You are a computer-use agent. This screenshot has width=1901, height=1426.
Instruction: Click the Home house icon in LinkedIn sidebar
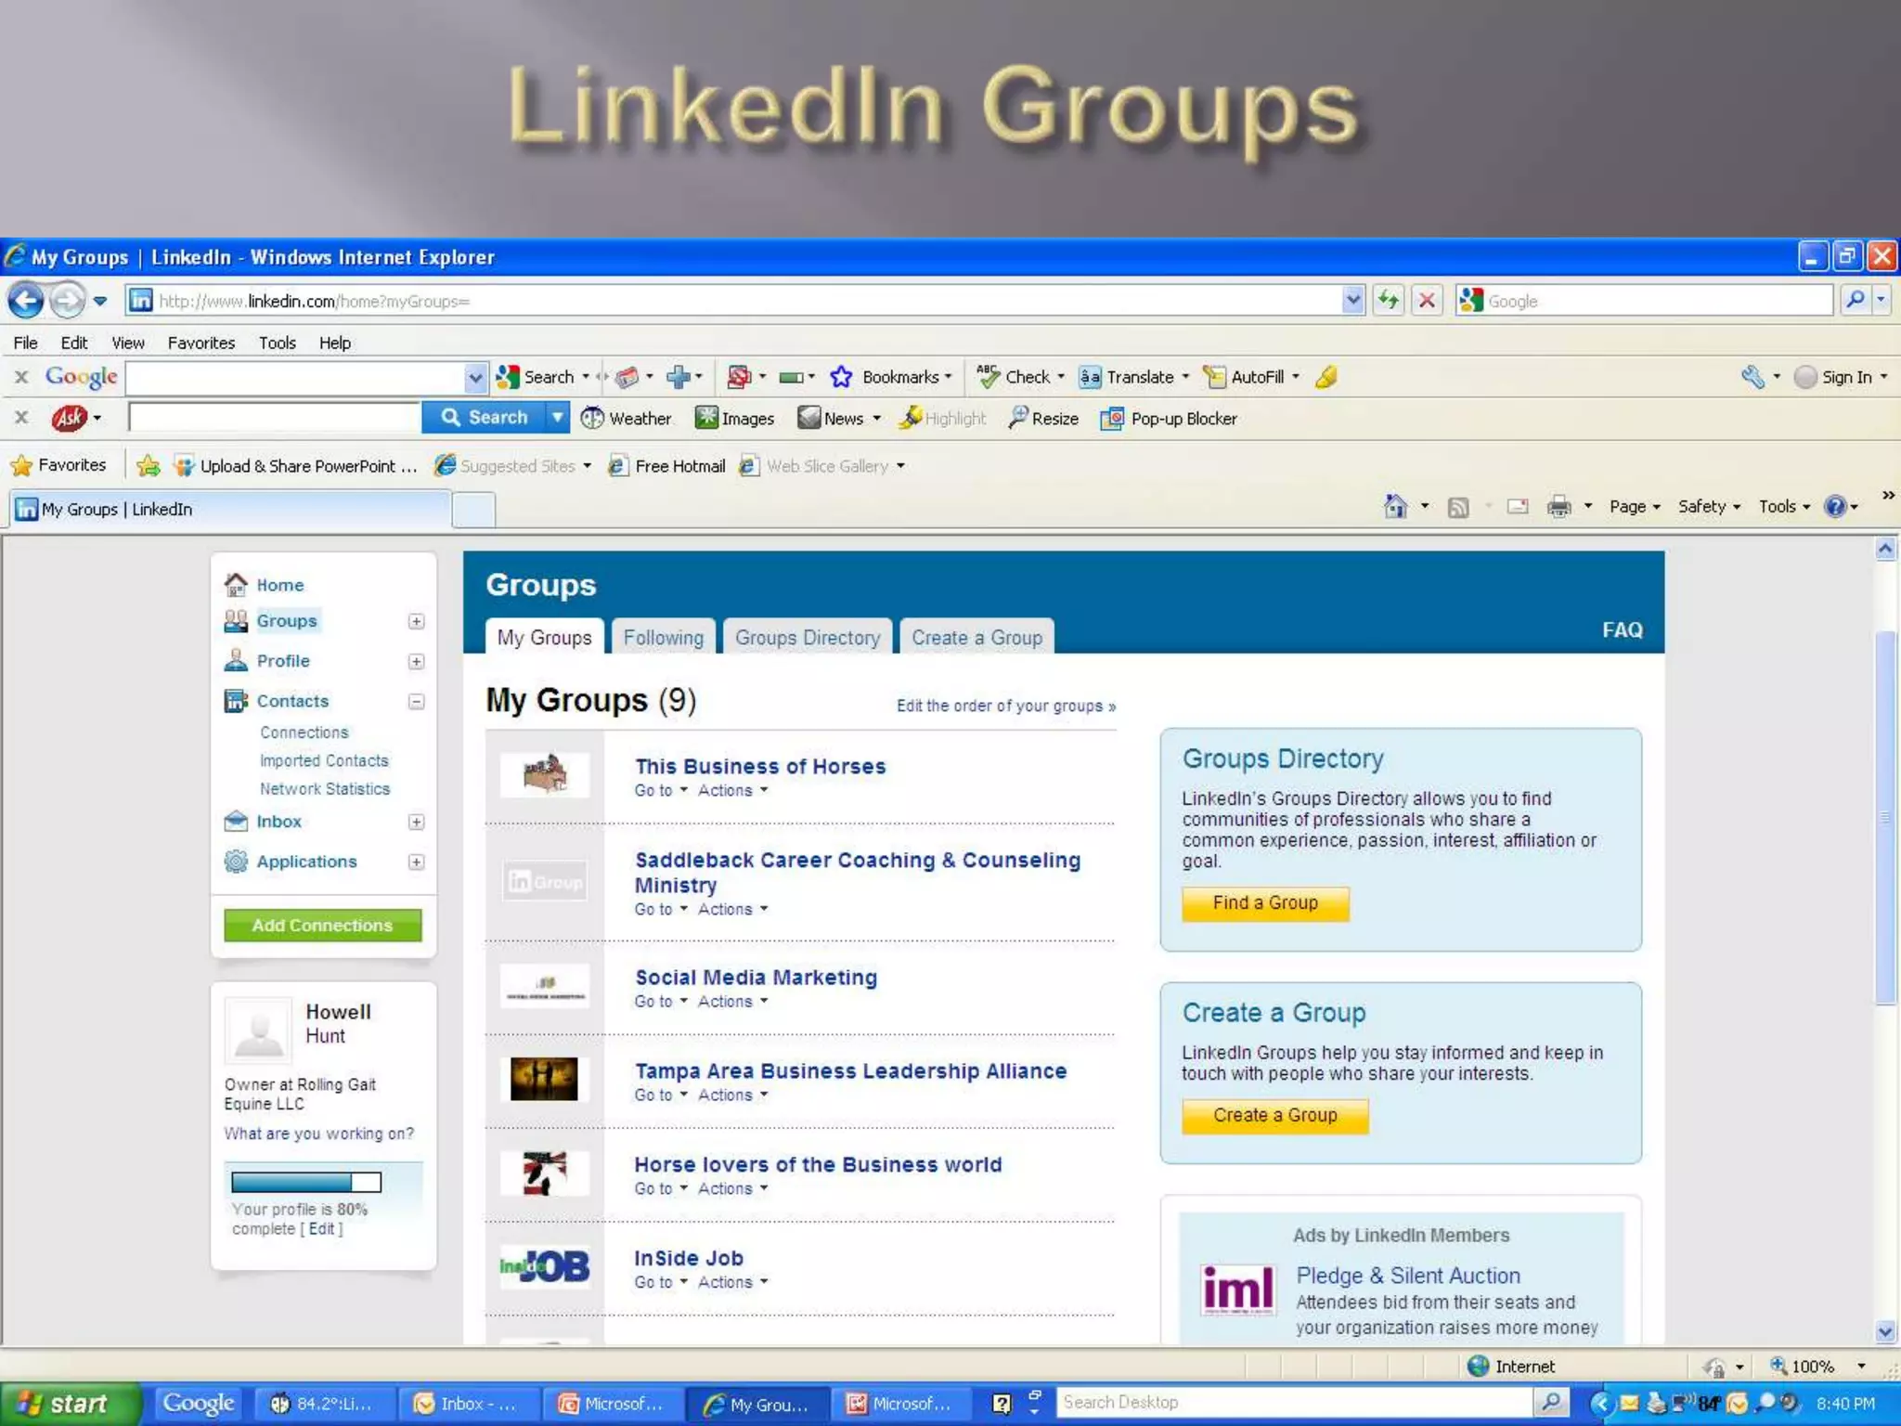pos(236,584)
